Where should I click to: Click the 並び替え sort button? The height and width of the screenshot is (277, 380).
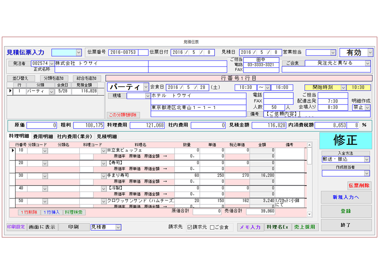[x=21, y=78]
